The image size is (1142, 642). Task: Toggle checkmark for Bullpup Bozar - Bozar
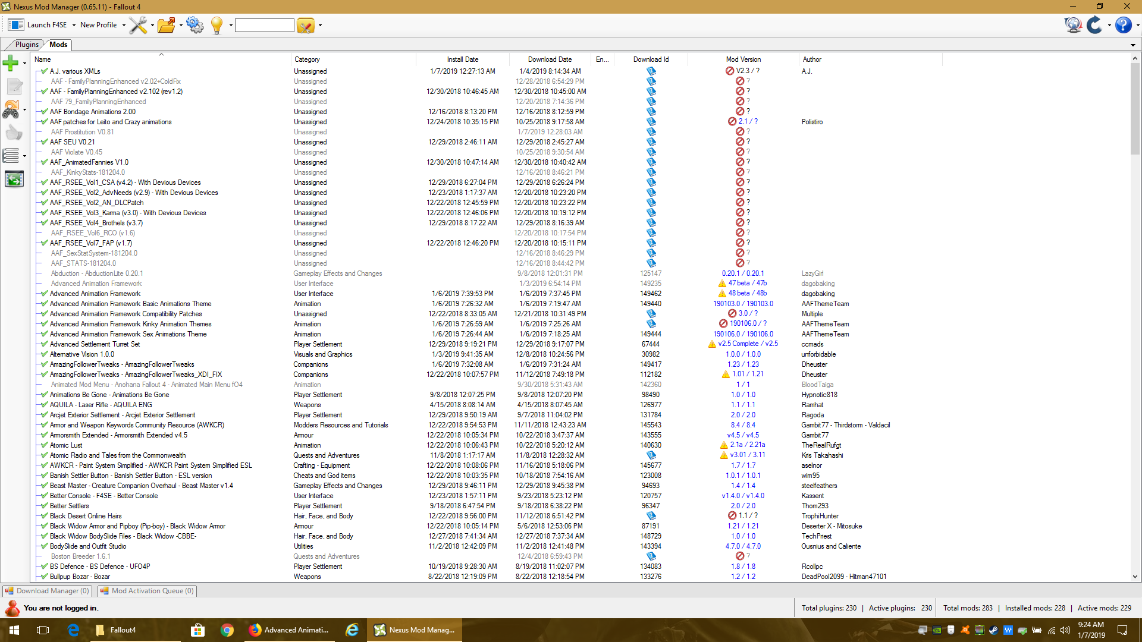point(45,577)
